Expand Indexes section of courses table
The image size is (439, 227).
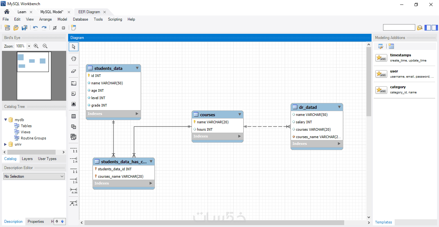pyautogui.click(x=239, y=136)
